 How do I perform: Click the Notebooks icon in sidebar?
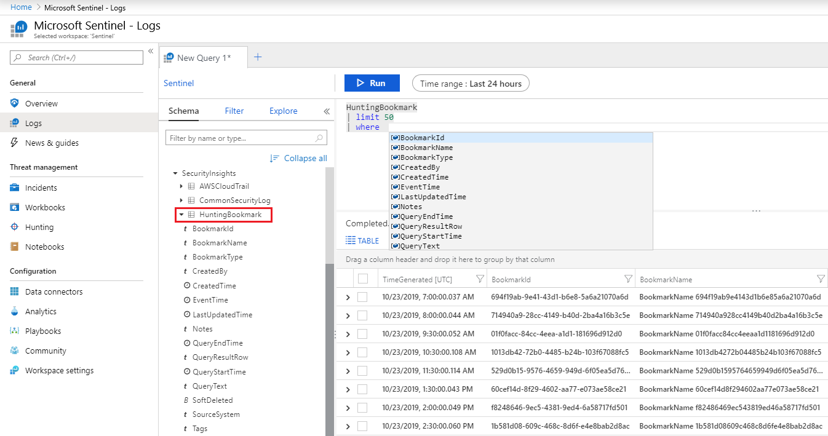point(14,247)
